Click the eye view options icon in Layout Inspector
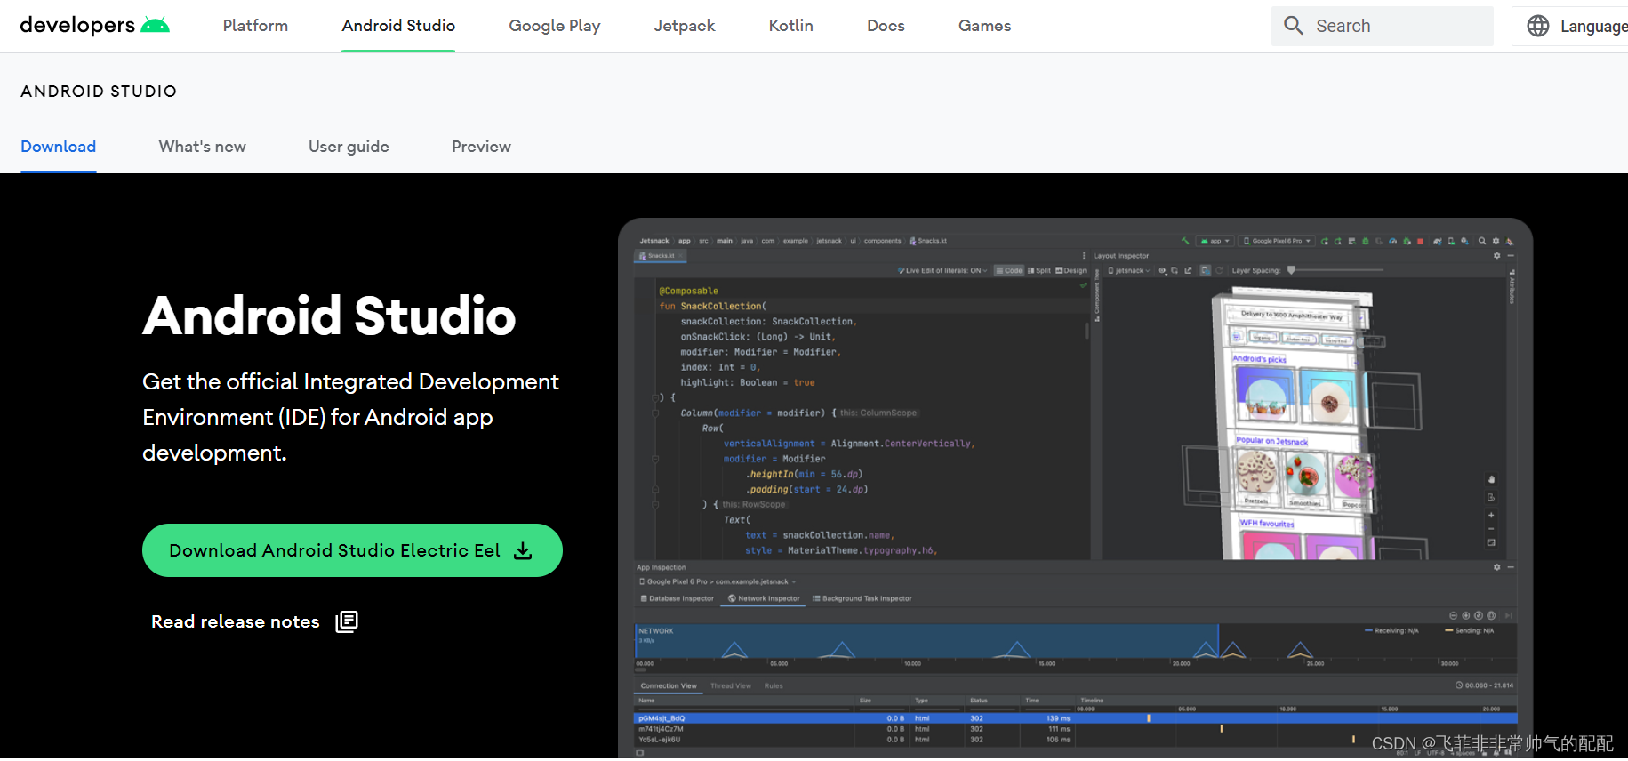The width and height of the screenshot is (1628, 761). [1162, 270]
